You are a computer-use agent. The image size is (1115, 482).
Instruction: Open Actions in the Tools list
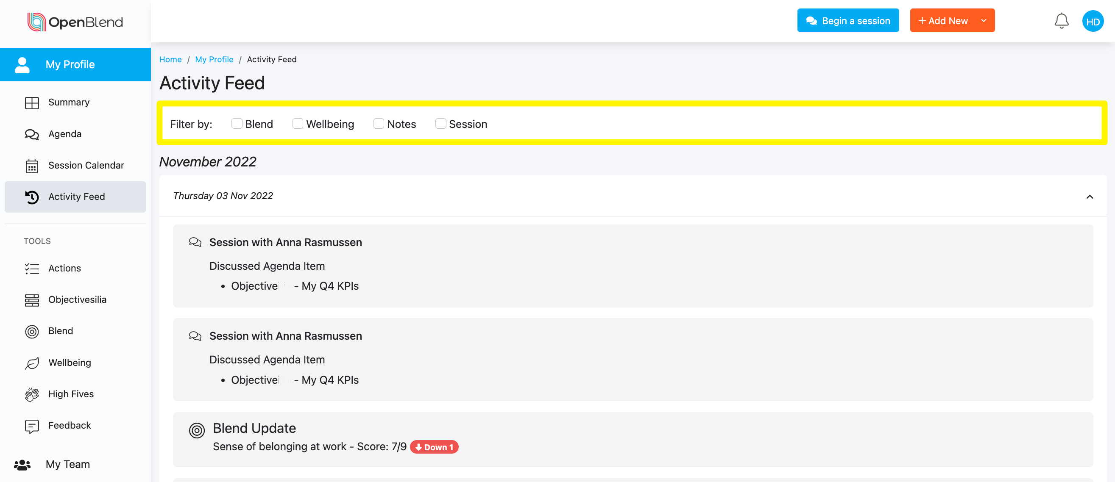tap(64, 268)
